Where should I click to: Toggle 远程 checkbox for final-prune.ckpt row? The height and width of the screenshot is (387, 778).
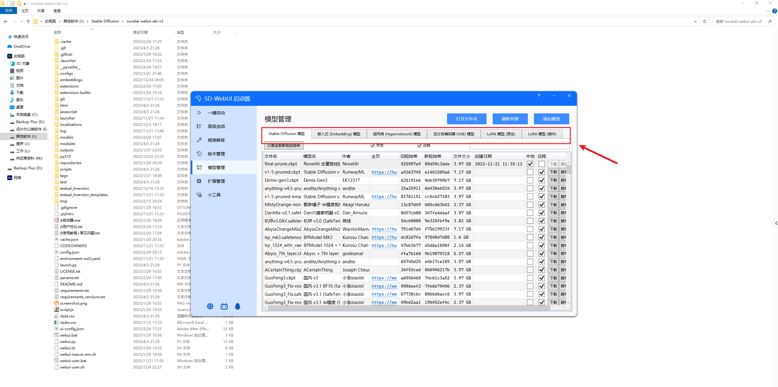click(542, 164)
